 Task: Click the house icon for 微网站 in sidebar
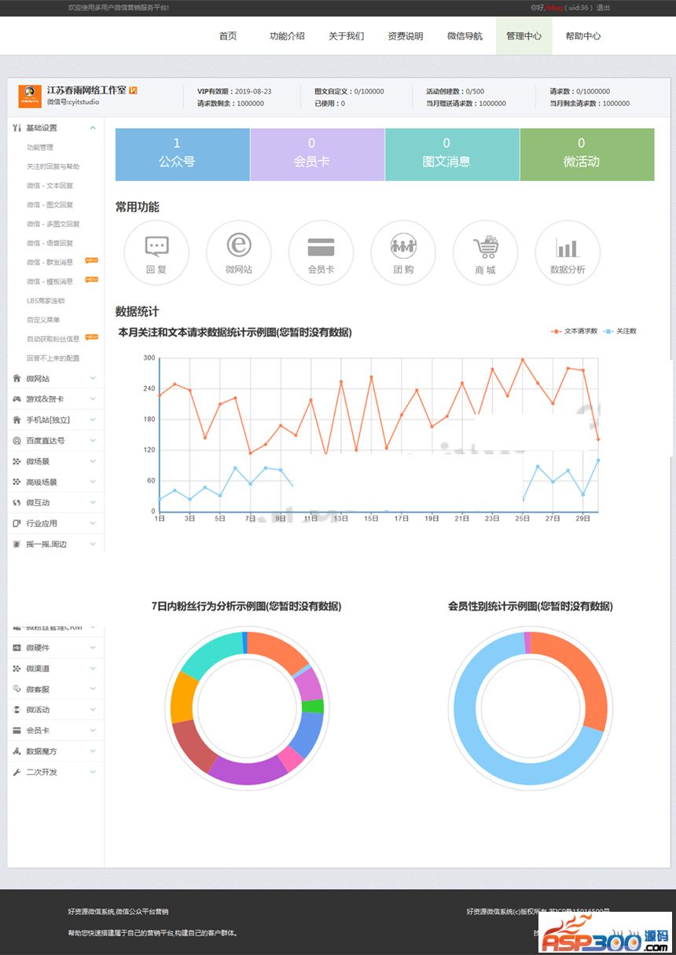click(x=17, y=378)
